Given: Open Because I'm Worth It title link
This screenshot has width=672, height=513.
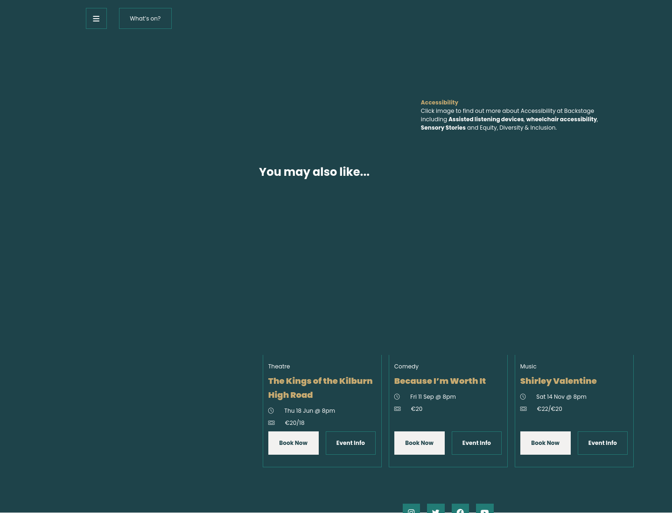Looking at the screenshot, I should (x=440, y=381).
